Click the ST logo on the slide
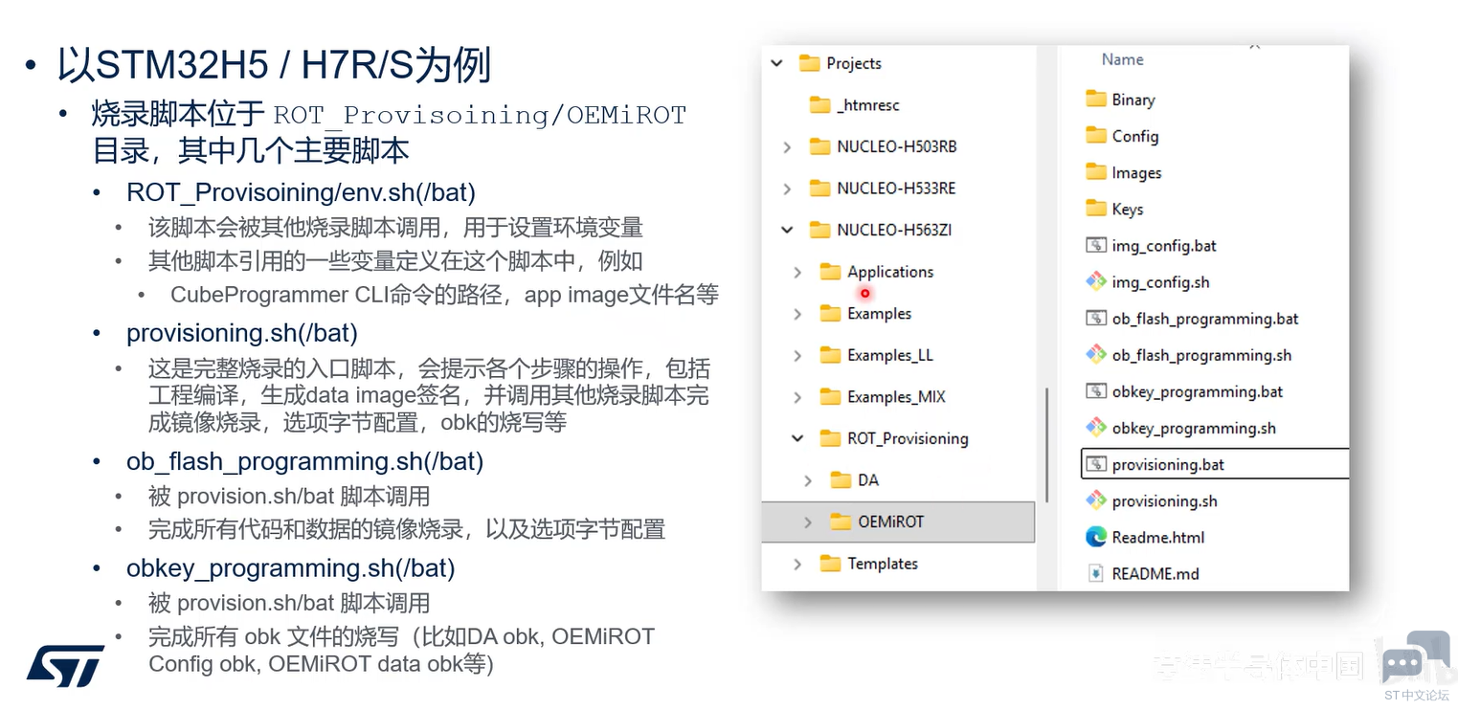 point(65,666)
